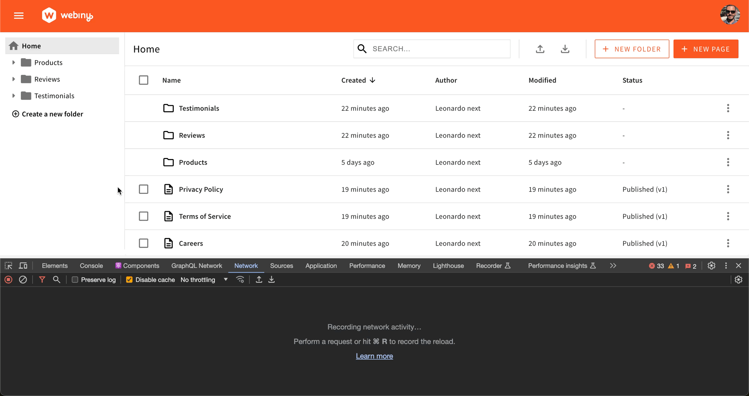Click the New Page button
This screenshot has height=396, width=749.
click(706, 49)
